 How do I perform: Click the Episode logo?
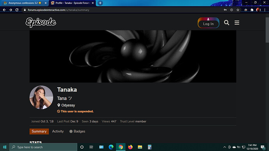point(41,22)
